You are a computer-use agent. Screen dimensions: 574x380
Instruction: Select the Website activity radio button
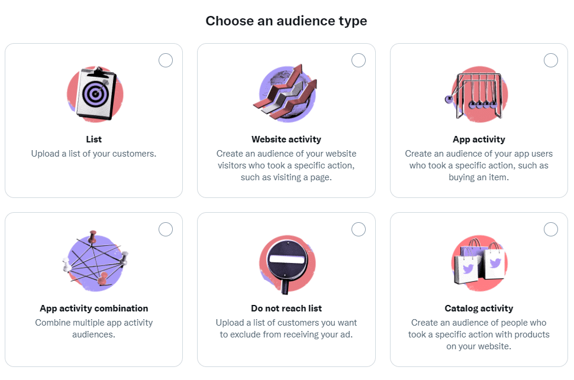(359, 60)
